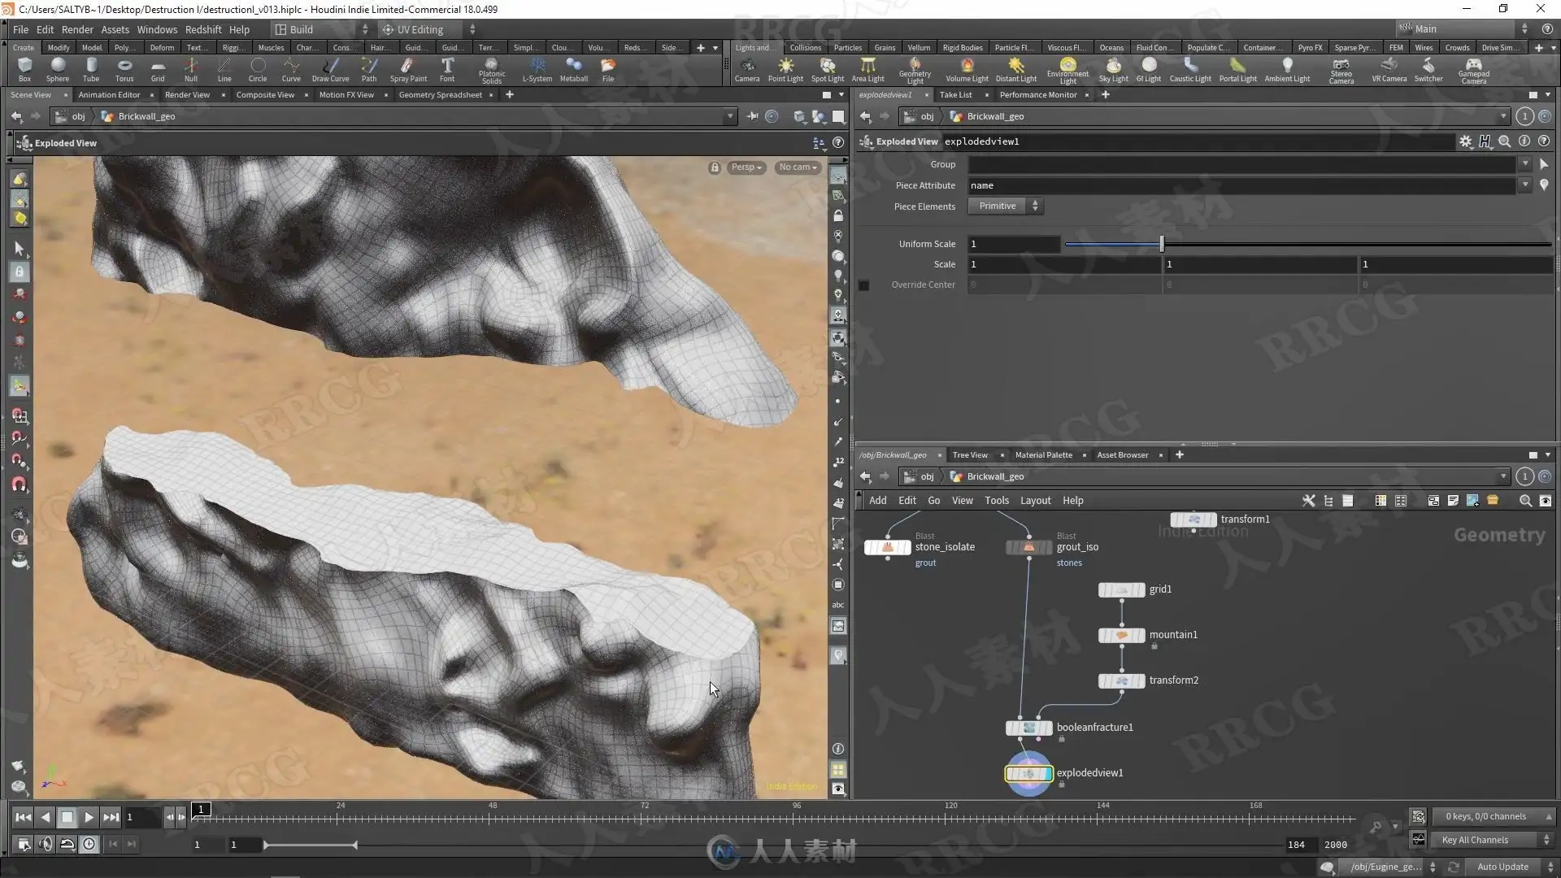Click the booleanfracture1 node
Viewport: 1561px width, 878px height.
1029,728
